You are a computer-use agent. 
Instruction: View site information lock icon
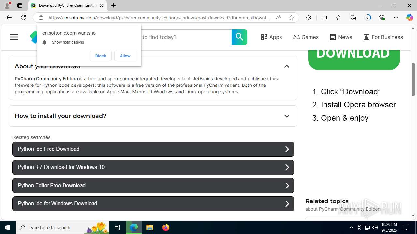pos(41,18)
